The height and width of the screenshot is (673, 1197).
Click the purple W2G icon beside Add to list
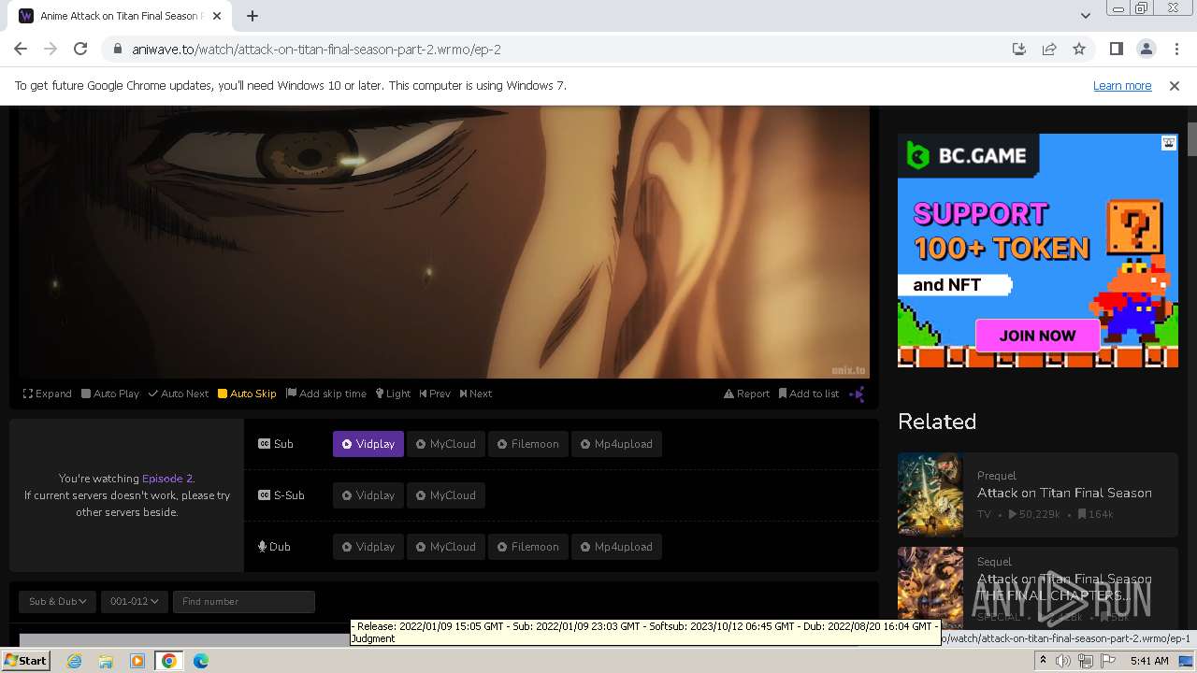pos(857,394)
